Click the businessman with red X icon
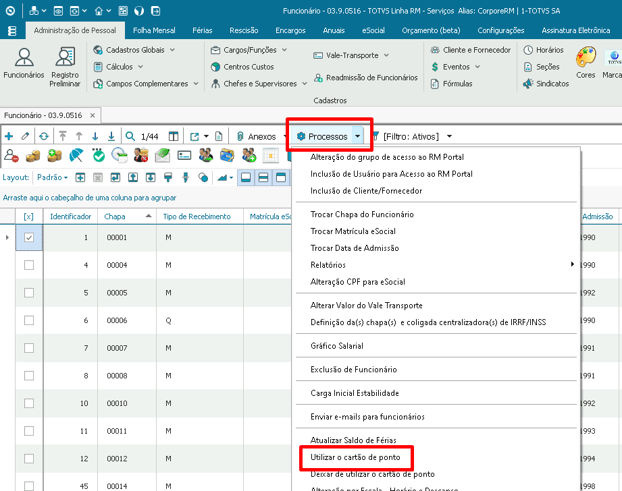 141,155
